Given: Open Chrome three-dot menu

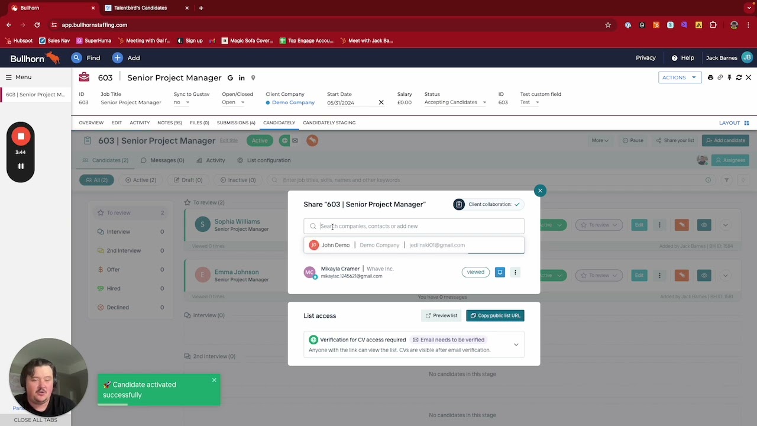Looking at the screenshot, I should [x=749, y=25].
